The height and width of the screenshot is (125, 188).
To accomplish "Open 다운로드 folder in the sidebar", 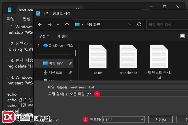I will point(53,72).
